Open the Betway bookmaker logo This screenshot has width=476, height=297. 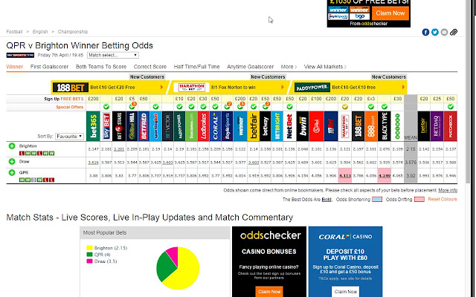click(265, 126)
